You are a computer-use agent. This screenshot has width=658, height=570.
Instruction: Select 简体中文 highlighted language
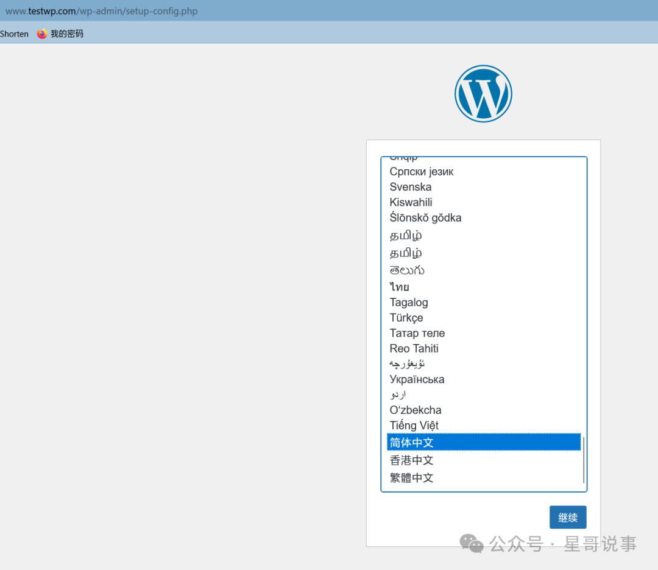tap(484, 442)
